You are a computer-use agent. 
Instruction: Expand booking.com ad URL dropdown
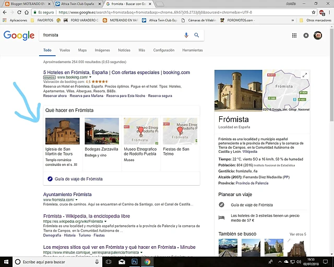pyautogui.click(x=90, y=77)
